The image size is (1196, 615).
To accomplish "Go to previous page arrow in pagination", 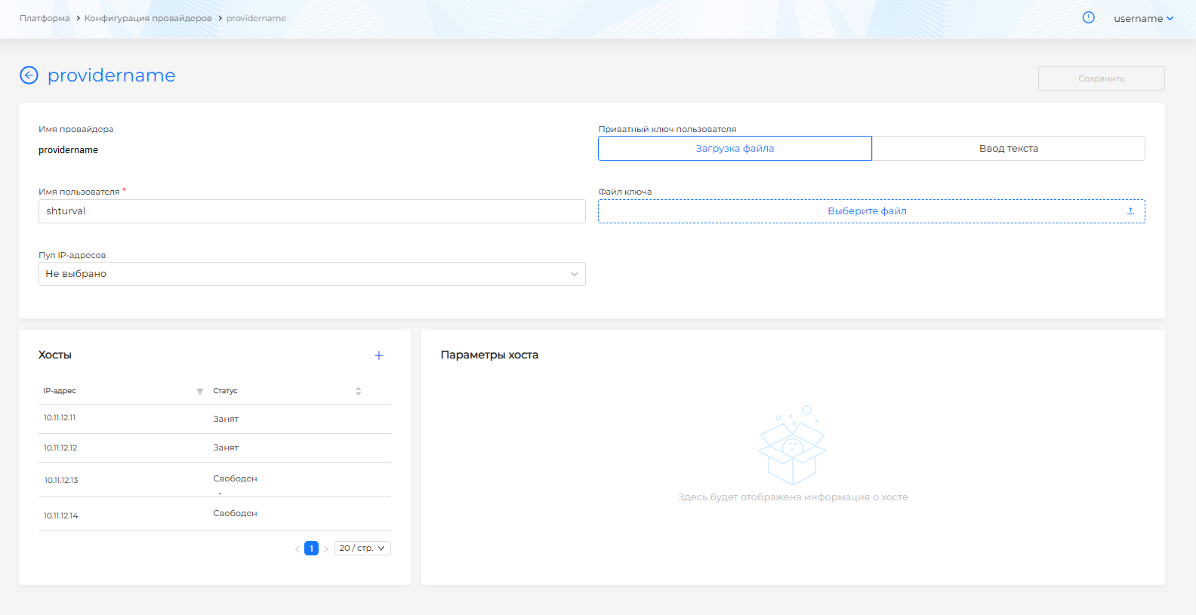I will tap(297, 549).
